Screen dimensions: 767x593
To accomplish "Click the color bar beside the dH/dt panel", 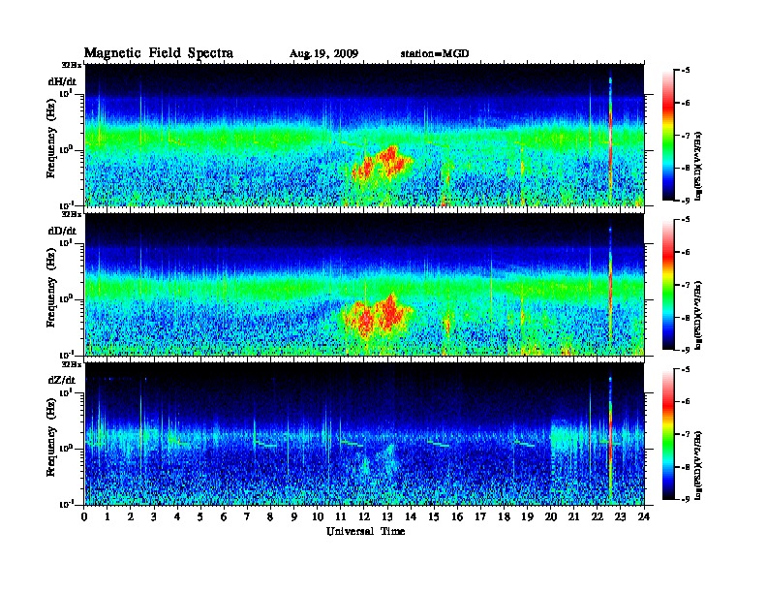I will [x=668, y=136].
